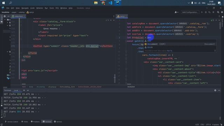Go to next highlighted problem arrow in cars.js
This screenshot has height=126, width=224.
[x=219, y=20]
